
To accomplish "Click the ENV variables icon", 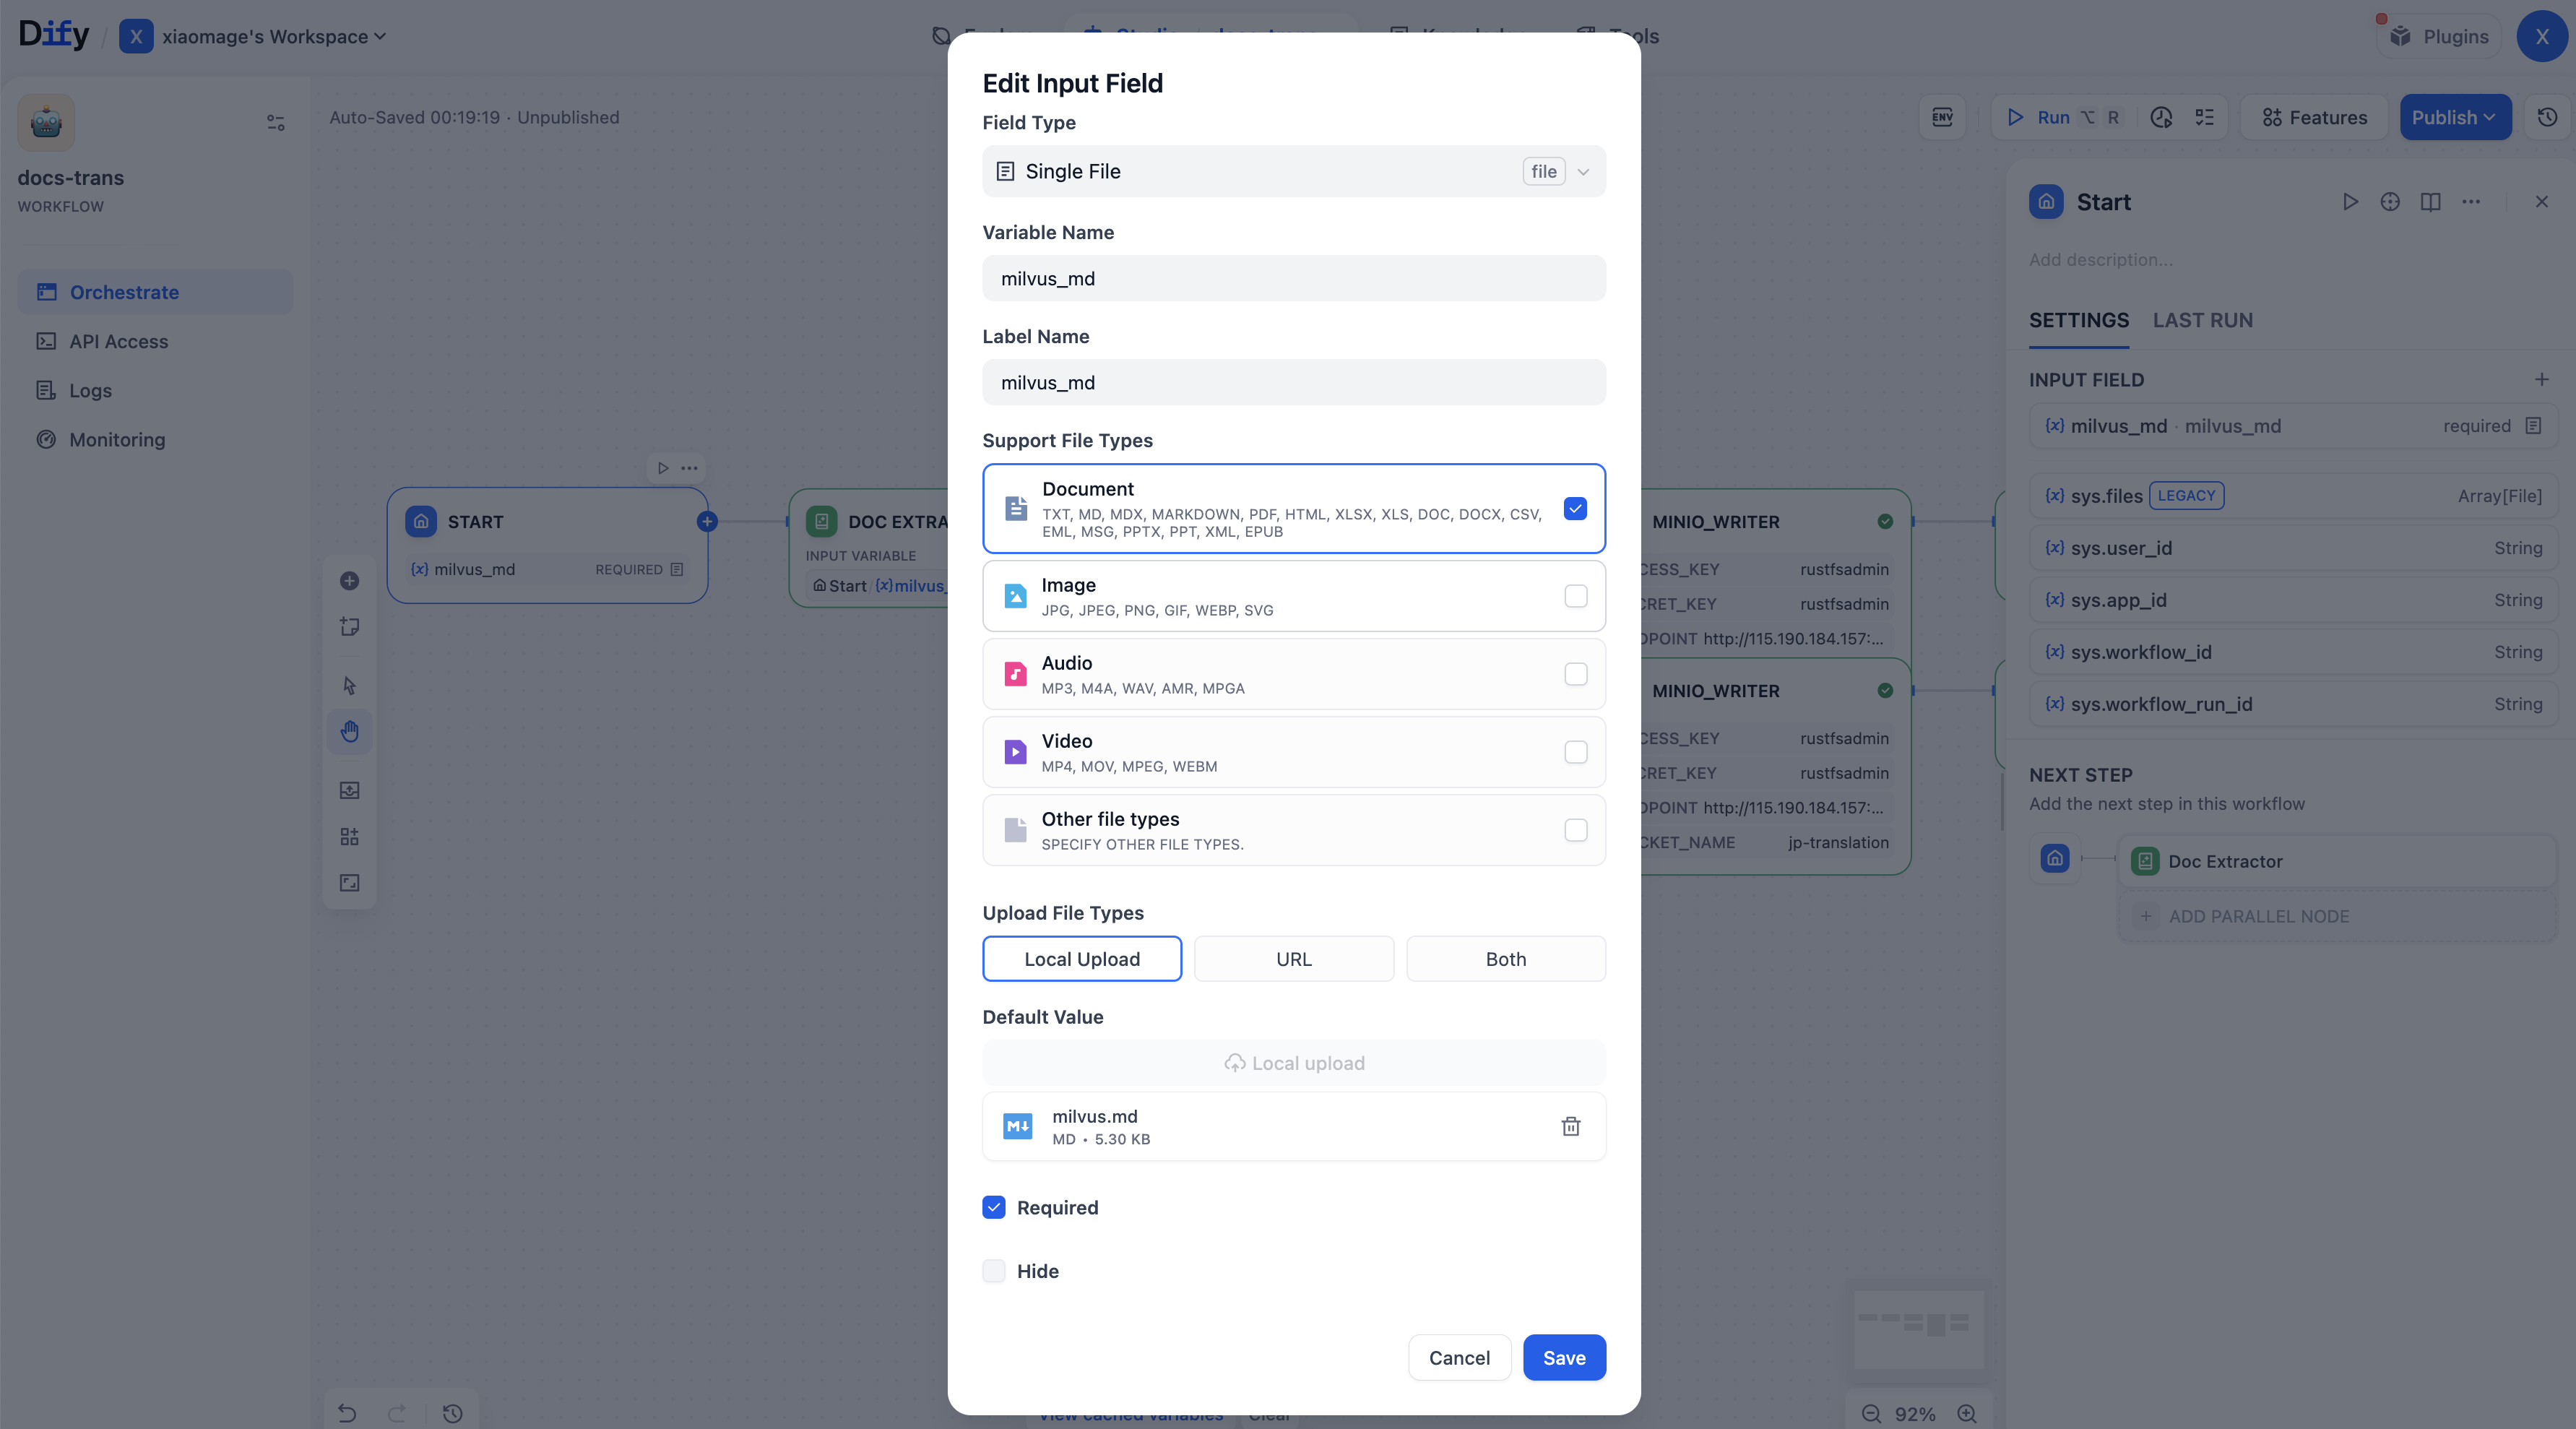I will (1942, 117).
